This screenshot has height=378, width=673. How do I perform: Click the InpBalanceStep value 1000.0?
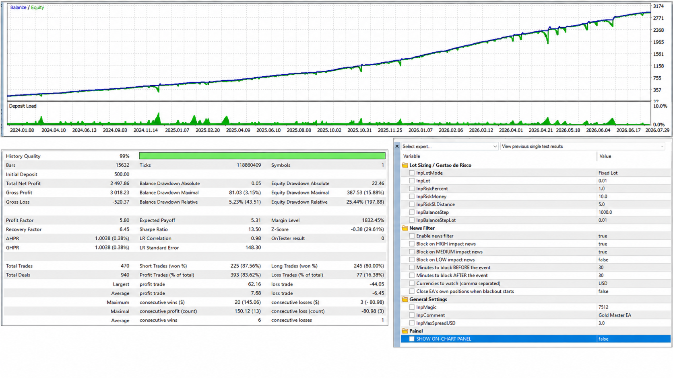click(x=605, y=212)
